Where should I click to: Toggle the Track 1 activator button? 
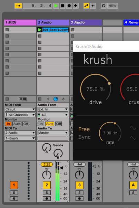14,185
